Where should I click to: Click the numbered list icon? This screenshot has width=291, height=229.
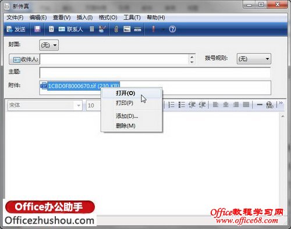171,105
